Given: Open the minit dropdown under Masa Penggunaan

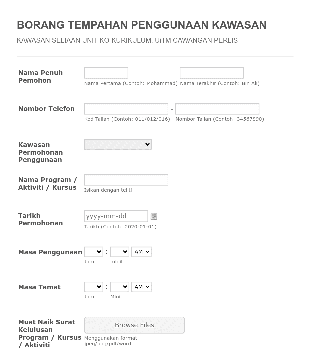Looking at the screenshot, I should click(119, 251).
